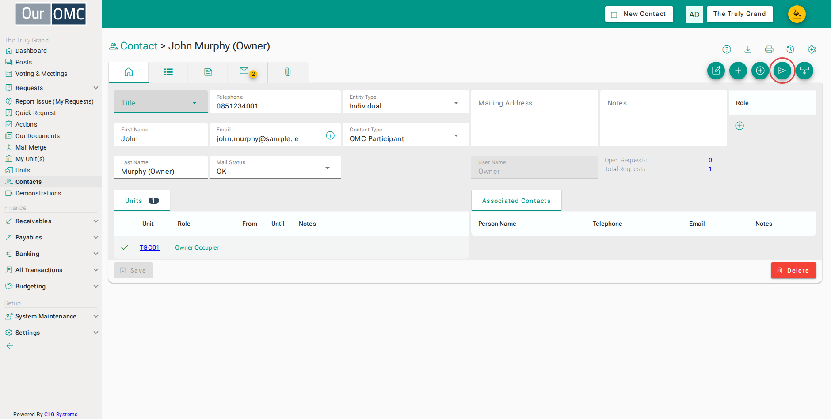Click the Telephone input field
Image resolution: width=831 pixels, height=419 pixels.
(275, 102)
